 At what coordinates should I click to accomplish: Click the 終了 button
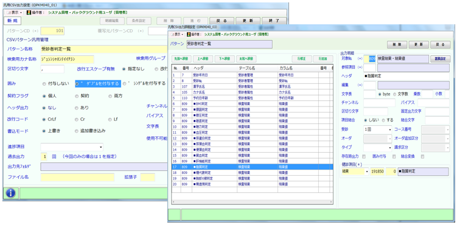tap(274, 21)
